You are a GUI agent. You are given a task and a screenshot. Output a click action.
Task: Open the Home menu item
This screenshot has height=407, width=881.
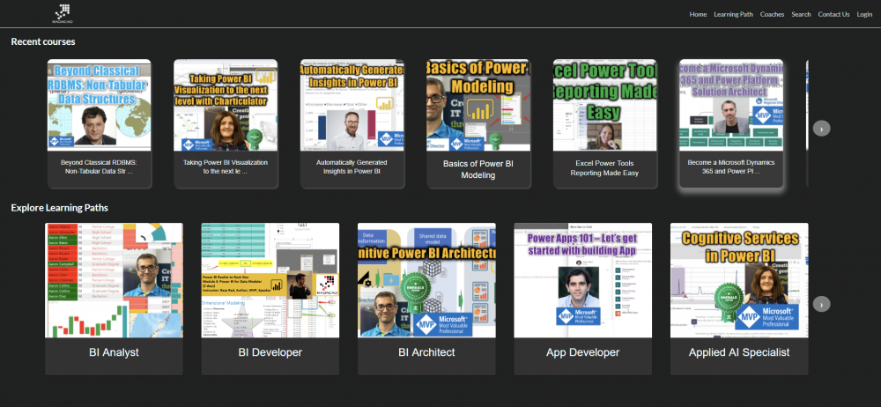pyautogui.click(x=698, y=14)
